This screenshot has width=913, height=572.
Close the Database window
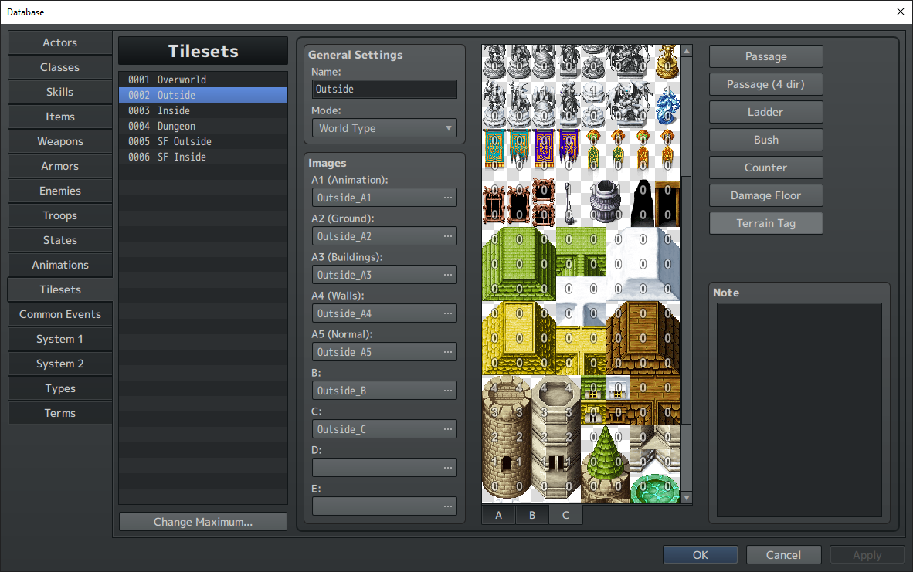pyautogui.click(x=900, y=12)
